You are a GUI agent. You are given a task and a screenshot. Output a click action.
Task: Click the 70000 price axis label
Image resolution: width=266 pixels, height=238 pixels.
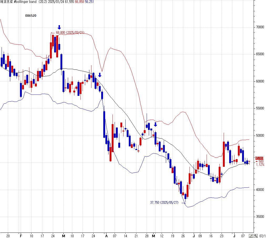tap(260, 27)
